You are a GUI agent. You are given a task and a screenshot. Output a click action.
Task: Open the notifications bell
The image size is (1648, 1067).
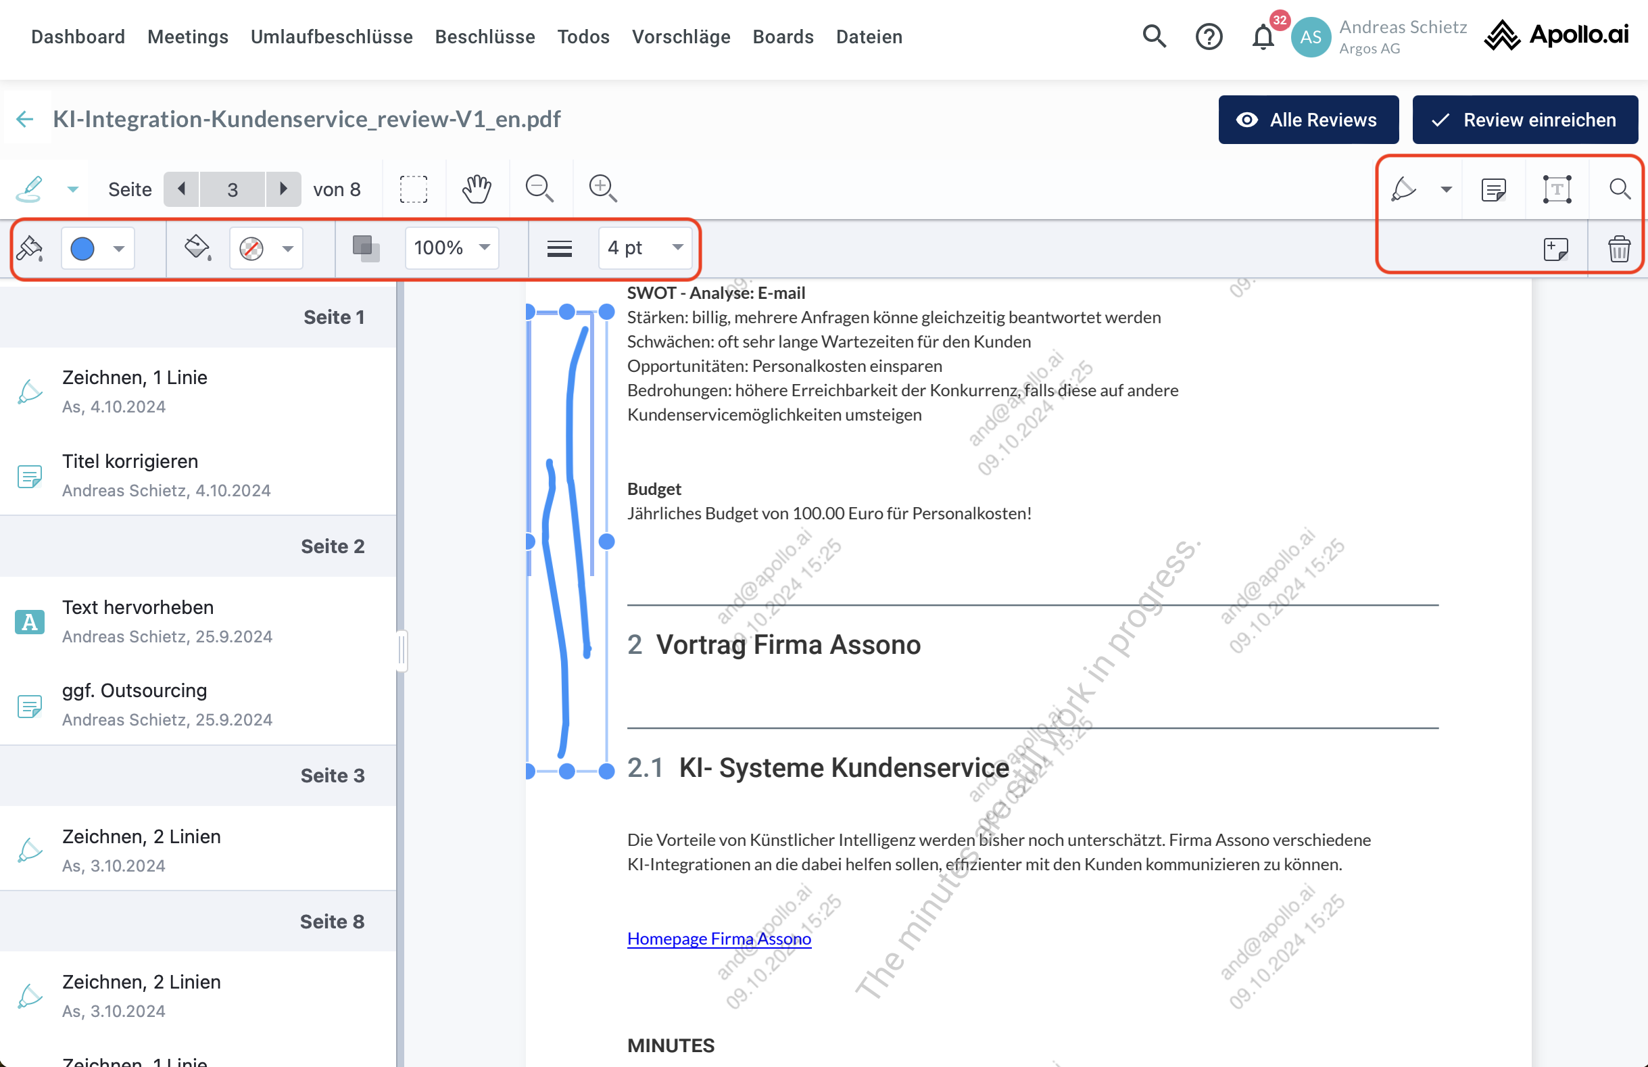click(x=1263, y=37)
